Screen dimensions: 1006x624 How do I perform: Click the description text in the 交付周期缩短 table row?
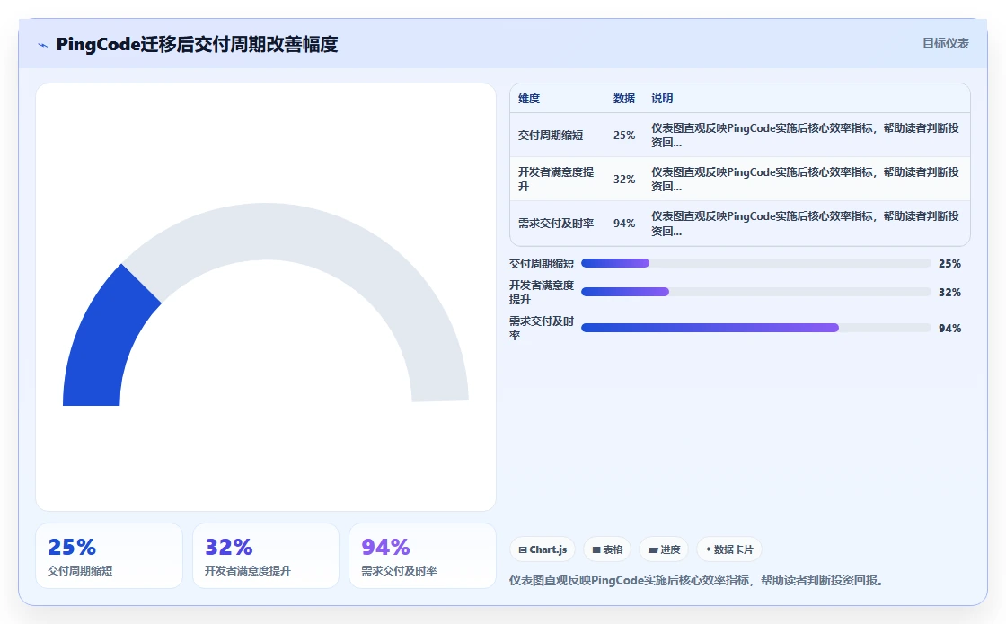pyautogui.click(x=805, y=136)
